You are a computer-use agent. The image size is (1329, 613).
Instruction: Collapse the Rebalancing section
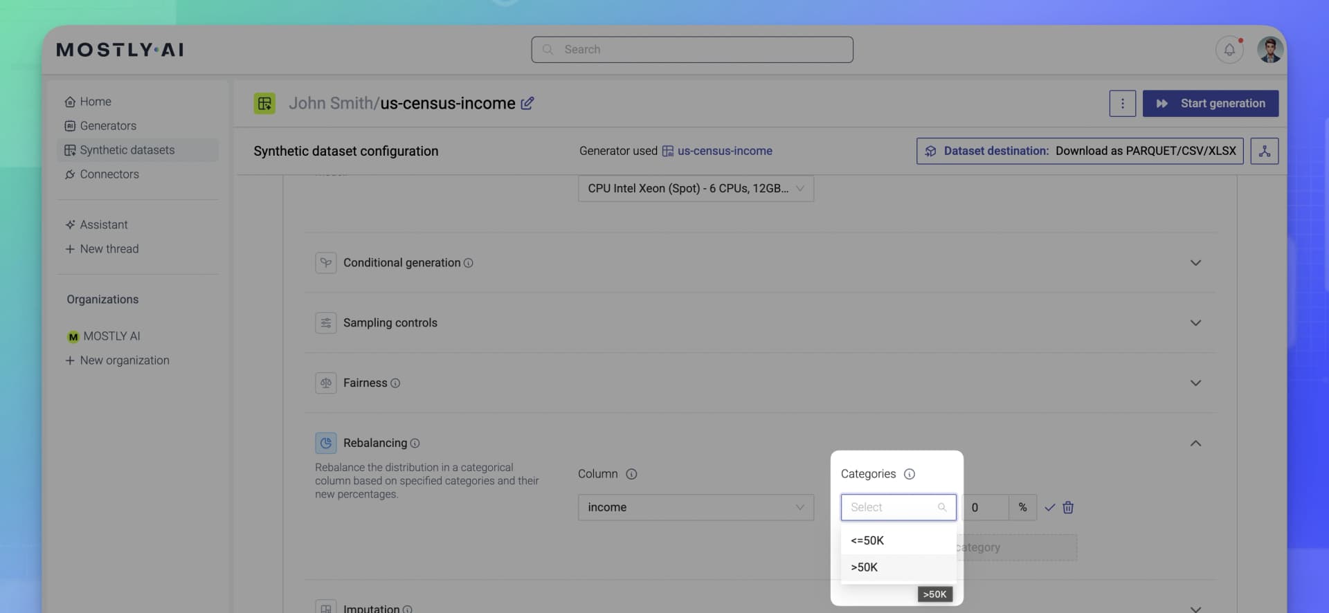tap(1195, 443)
